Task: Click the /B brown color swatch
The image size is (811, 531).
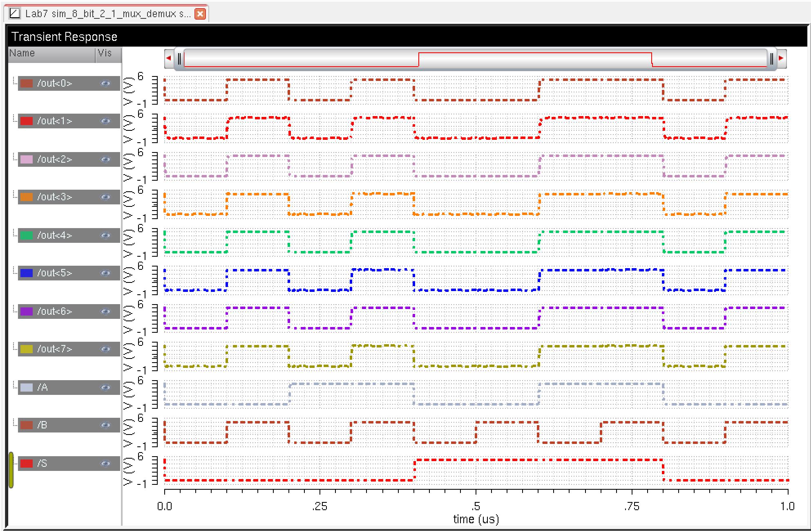Action: 27,425
